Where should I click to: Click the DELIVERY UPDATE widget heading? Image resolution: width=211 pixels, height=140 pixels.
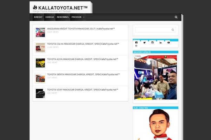(142, 52)
